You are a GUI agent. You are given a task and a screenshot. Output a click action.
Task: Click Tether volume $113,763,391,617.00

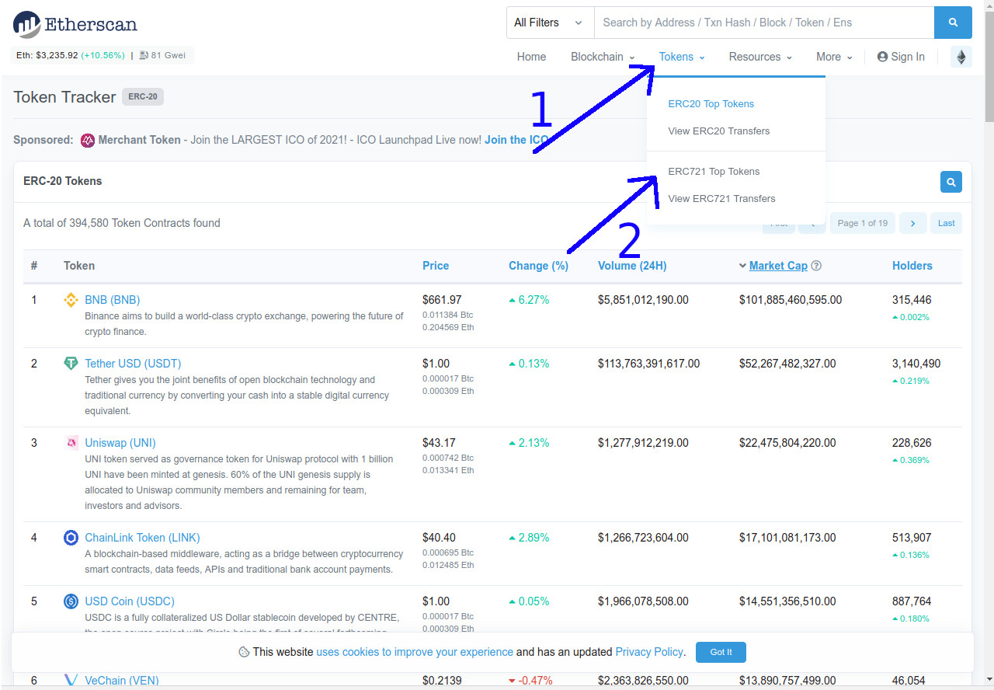[x=649, y=364]
